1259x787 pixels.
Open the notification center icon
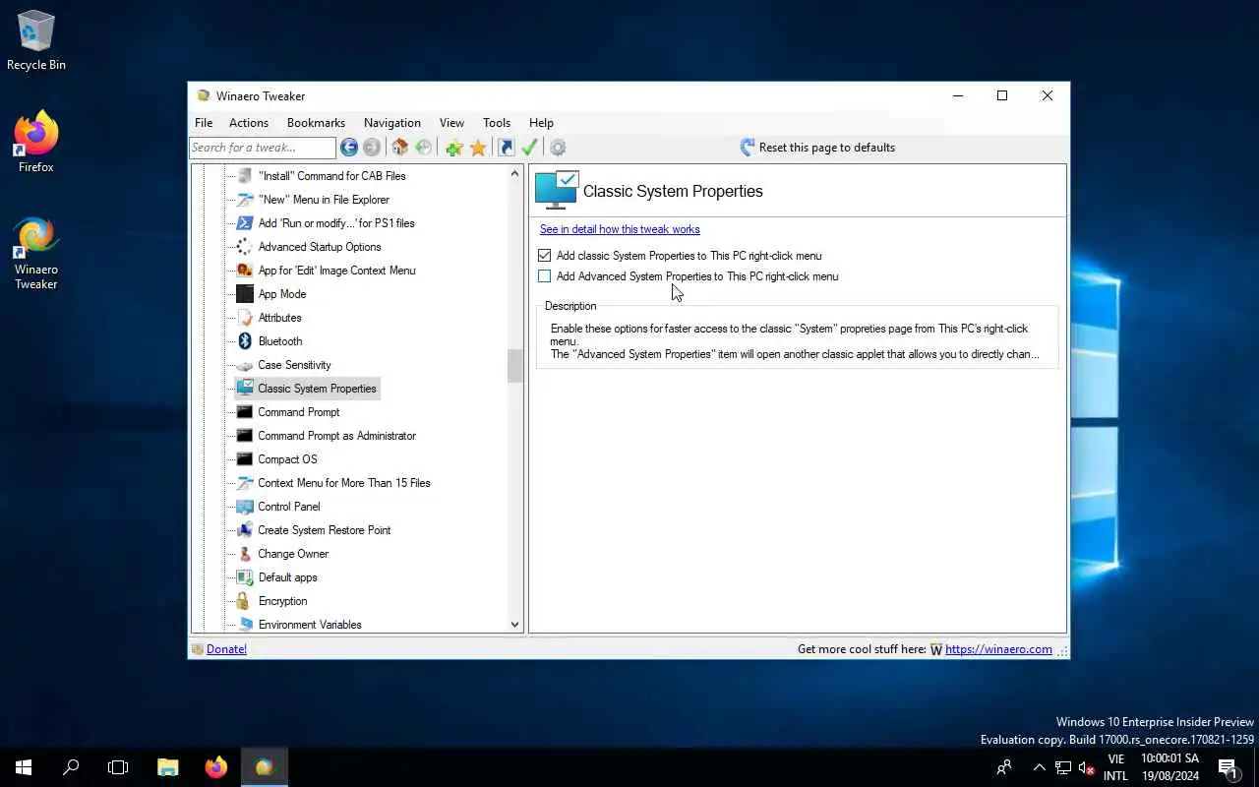[x=1228, y=767]
